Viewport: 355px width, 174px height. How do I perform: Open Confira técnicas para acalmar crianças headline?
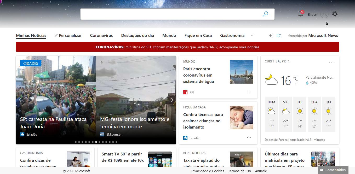203,121
